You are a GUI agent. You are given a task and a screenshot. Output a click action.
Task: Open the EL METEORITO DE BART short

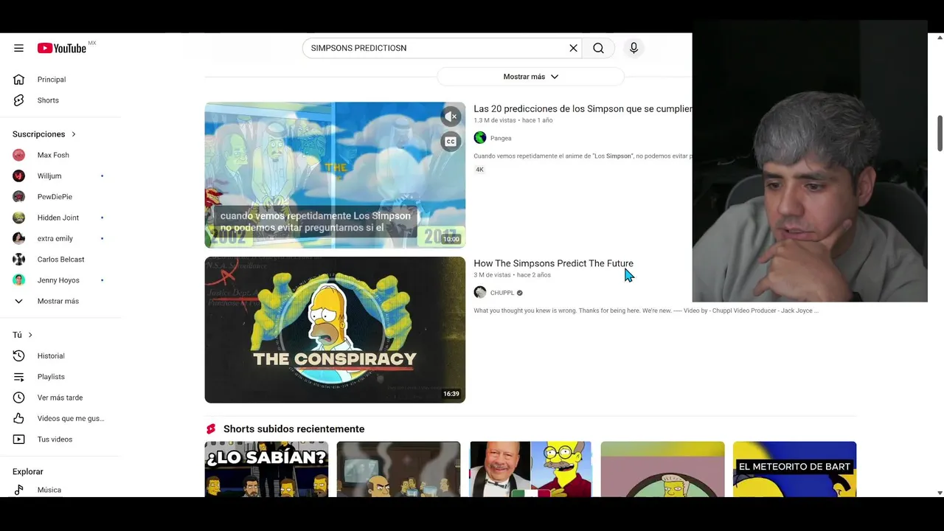tap(794, 469)
